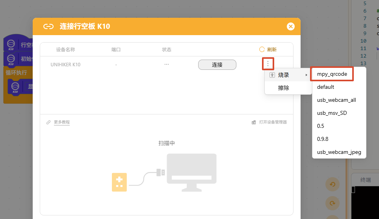Click the redo round button
The image size is (379, 219).
click(333, 203)
